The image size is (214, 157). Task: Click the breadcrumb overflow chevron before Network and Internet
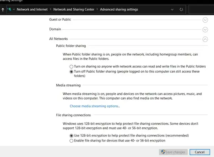tap(14, 10)
